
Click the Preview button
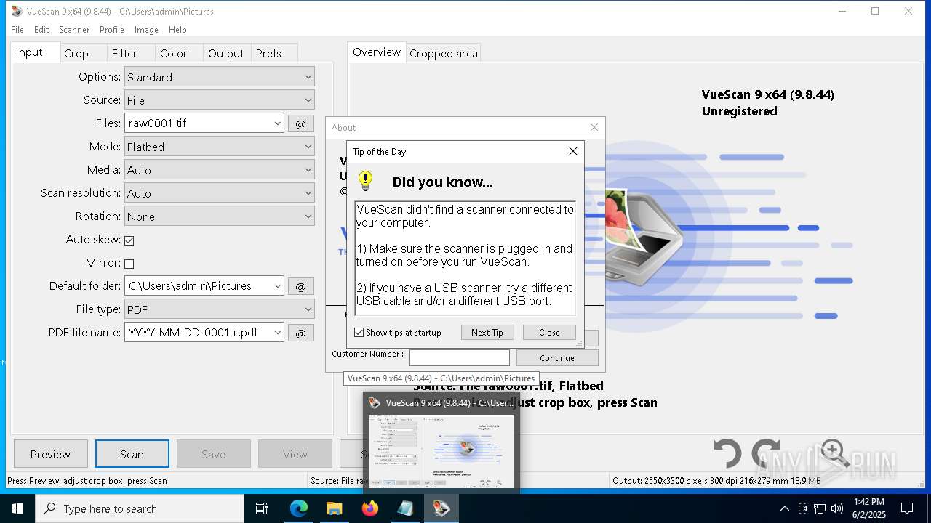51,454
